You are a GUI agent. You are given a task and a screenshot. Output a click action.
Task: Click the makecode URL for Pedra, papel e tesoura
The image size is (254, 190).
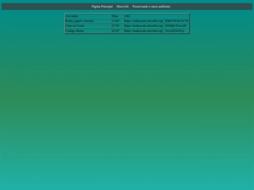pyautogui.click(x=156, y=21)
